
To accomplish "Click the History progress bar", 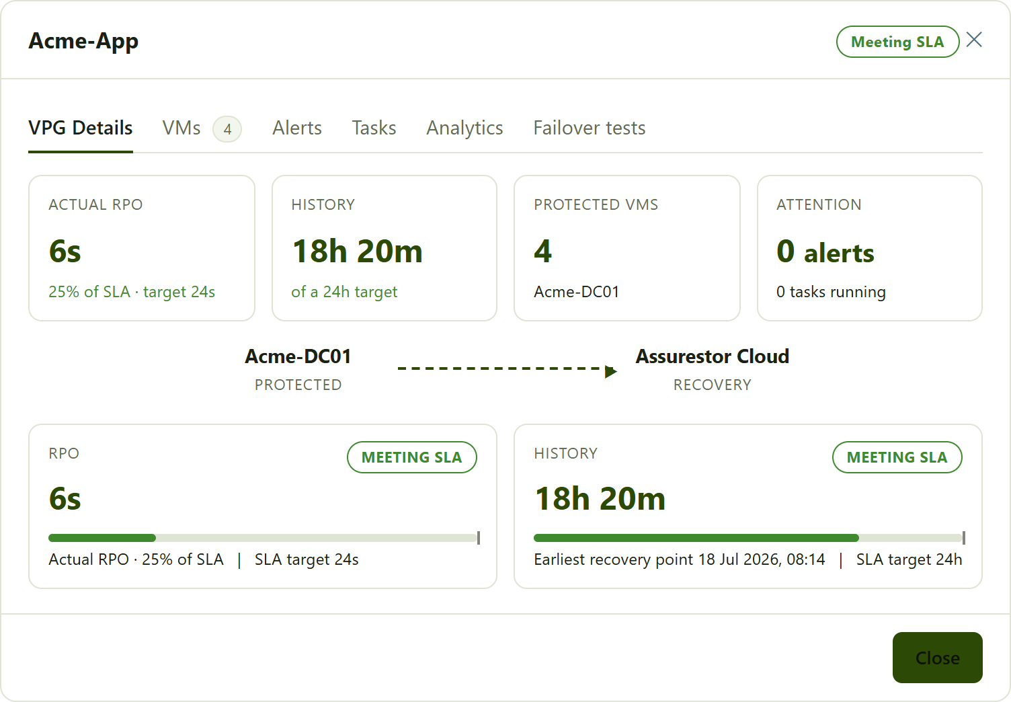I will click(x=749, y=538).
